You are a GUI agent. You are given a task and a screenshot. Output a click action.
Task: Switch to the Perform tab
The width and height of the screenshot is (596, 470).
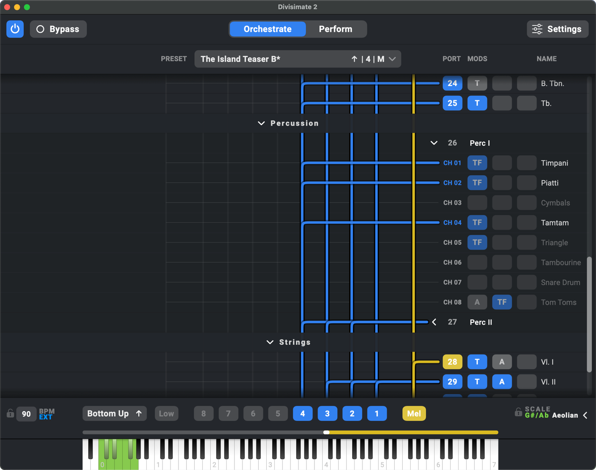point(335,28)
